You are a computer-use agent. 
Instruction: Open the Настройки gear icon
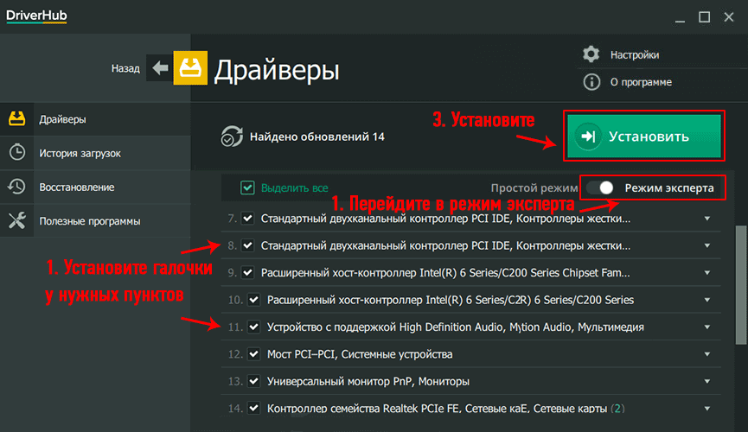pyautogui.click(x=591, y=54)
